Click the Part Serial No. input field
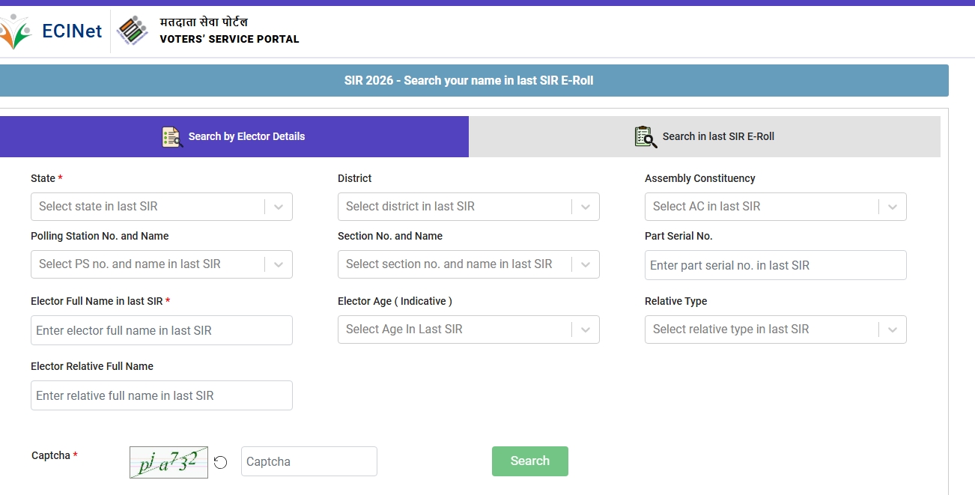 coord(775,265)
